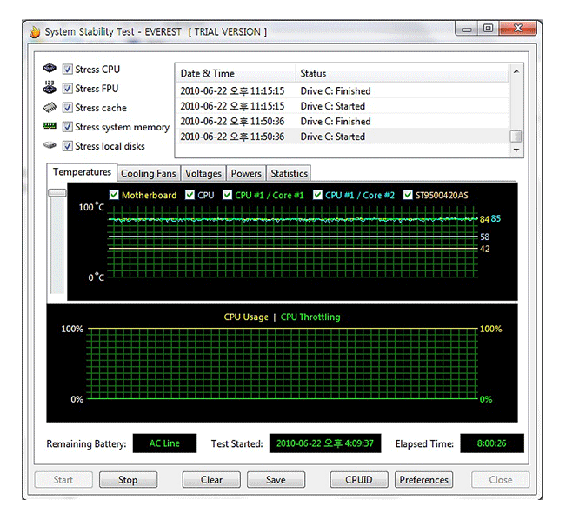566x520 pixels.
Task: Click the Elapsed Time 8:00:26 value
Action: [491, 443]
